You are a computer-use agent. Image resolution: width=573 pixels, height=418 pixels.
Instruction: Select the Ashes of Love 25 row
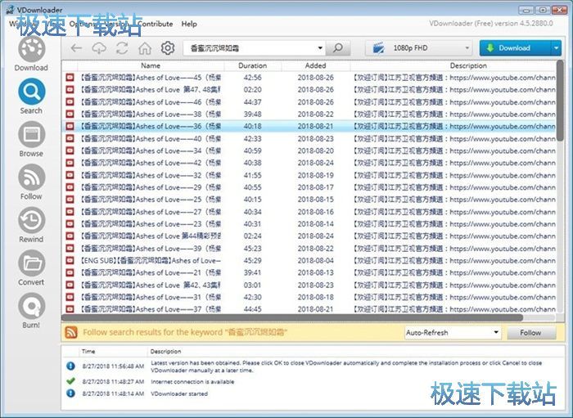click(309, 200)
